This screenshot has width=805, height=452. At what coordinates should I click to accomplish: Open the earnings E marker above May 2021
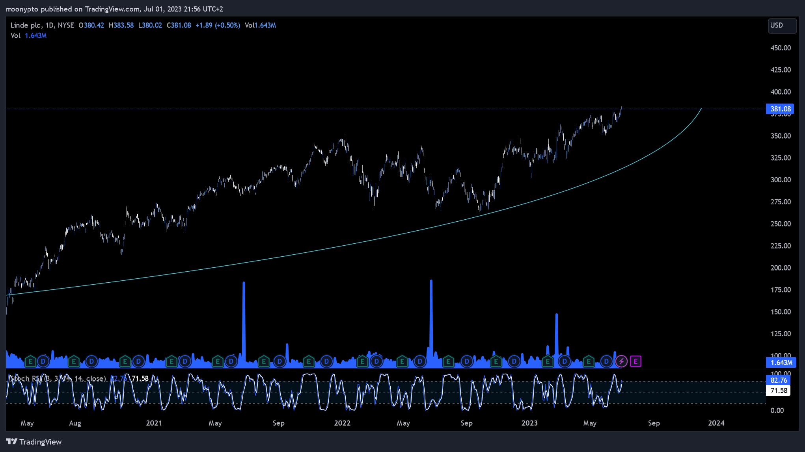(x=218, y=361)
